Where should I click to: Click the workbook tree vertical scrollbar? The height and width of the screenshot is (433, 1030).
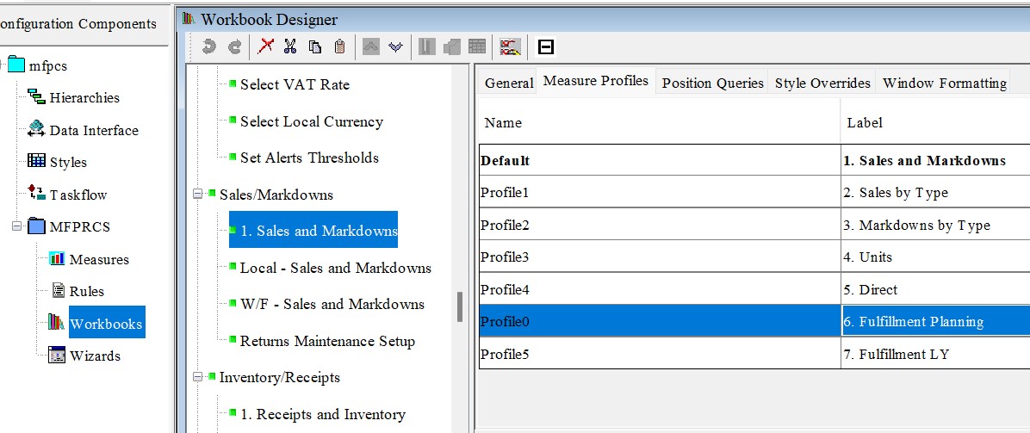pos(460,306)
